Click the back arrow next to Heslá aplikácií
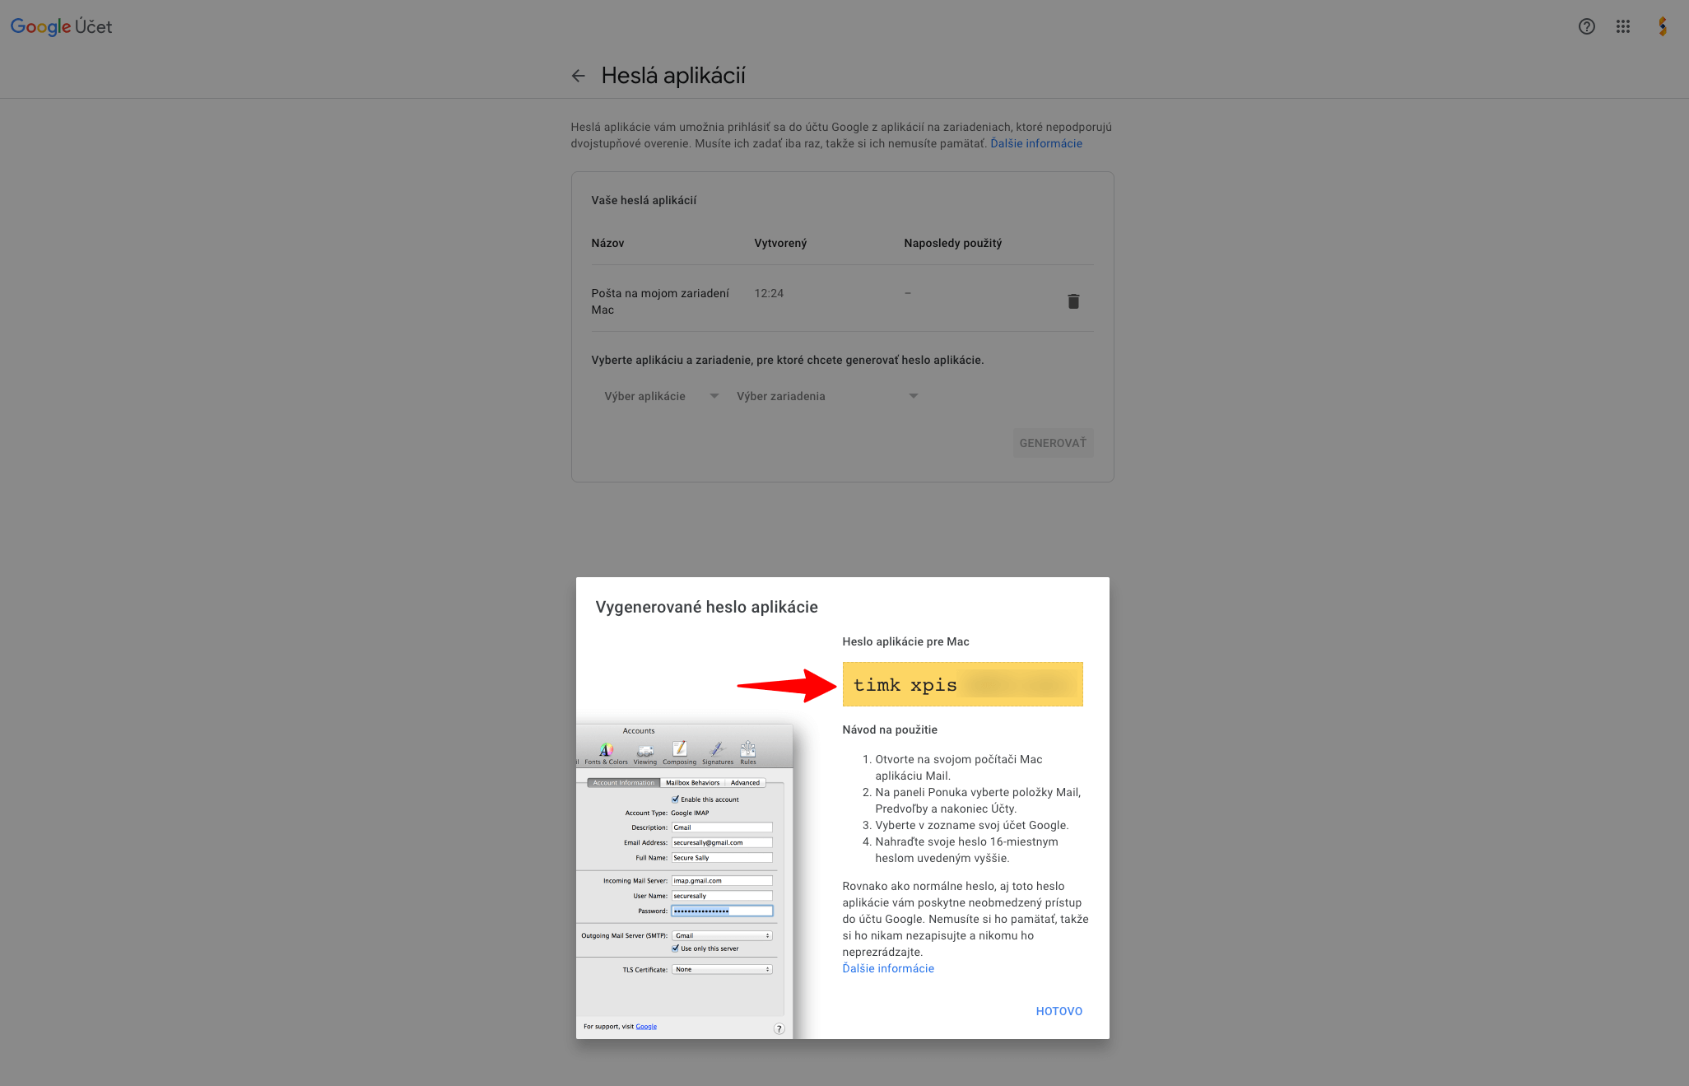Screen dimensions: 1689x1086 [x=578, y=76]
